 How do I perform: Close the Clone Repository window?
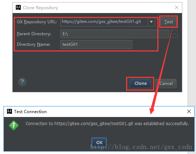(x=177, y=7)
